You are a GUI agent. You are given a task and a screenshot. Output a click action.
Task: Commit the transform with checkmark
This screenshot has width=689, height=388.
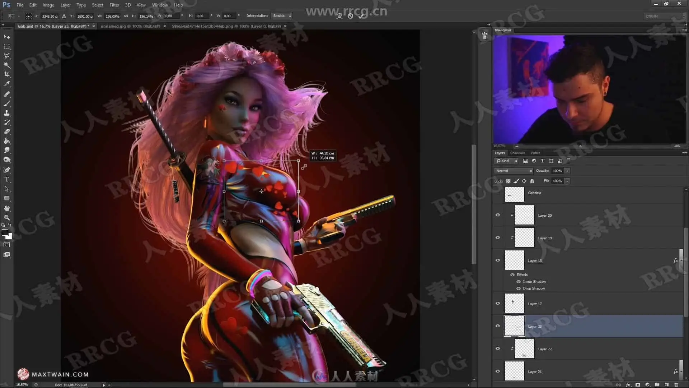coord(361,16)
